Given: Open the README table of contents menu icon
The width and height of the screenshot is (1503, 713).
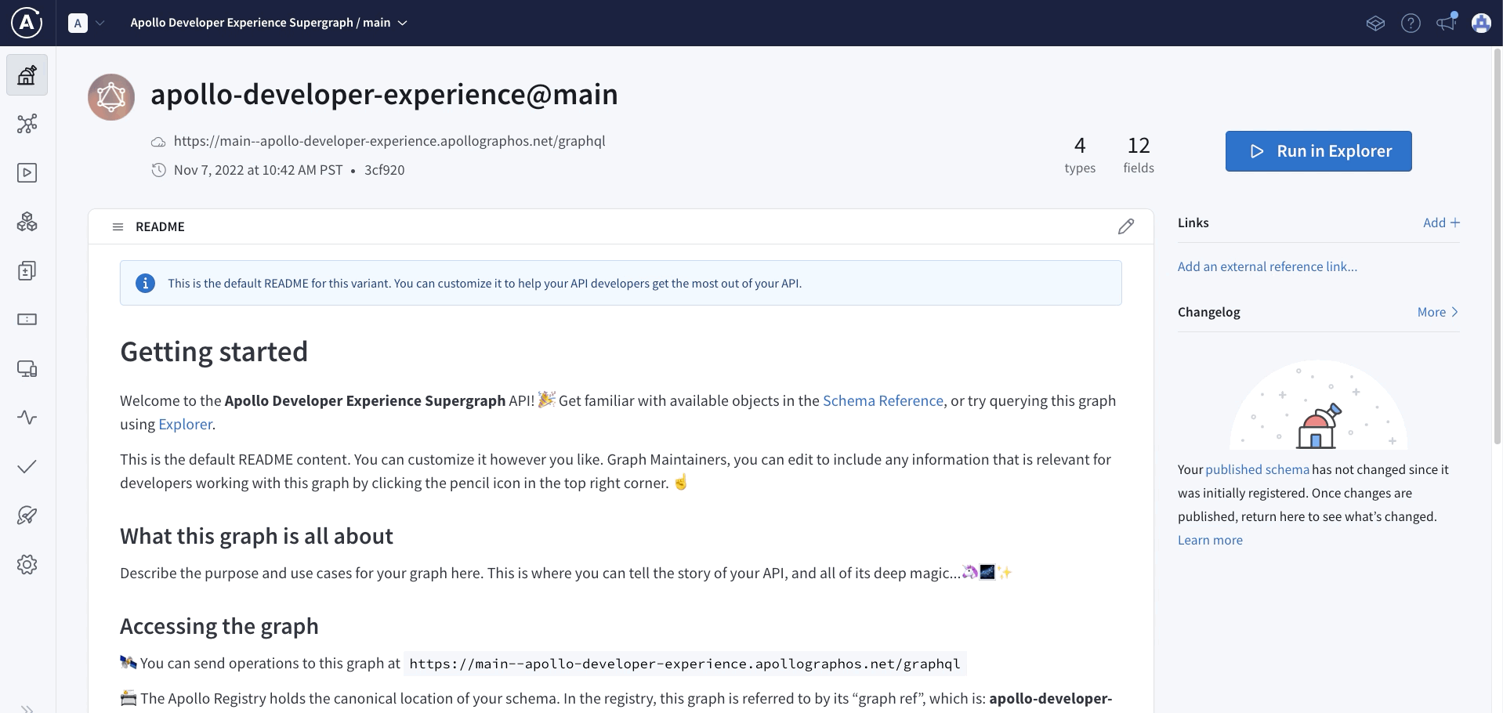Looking at the screenshot, I should click(118, 226).
